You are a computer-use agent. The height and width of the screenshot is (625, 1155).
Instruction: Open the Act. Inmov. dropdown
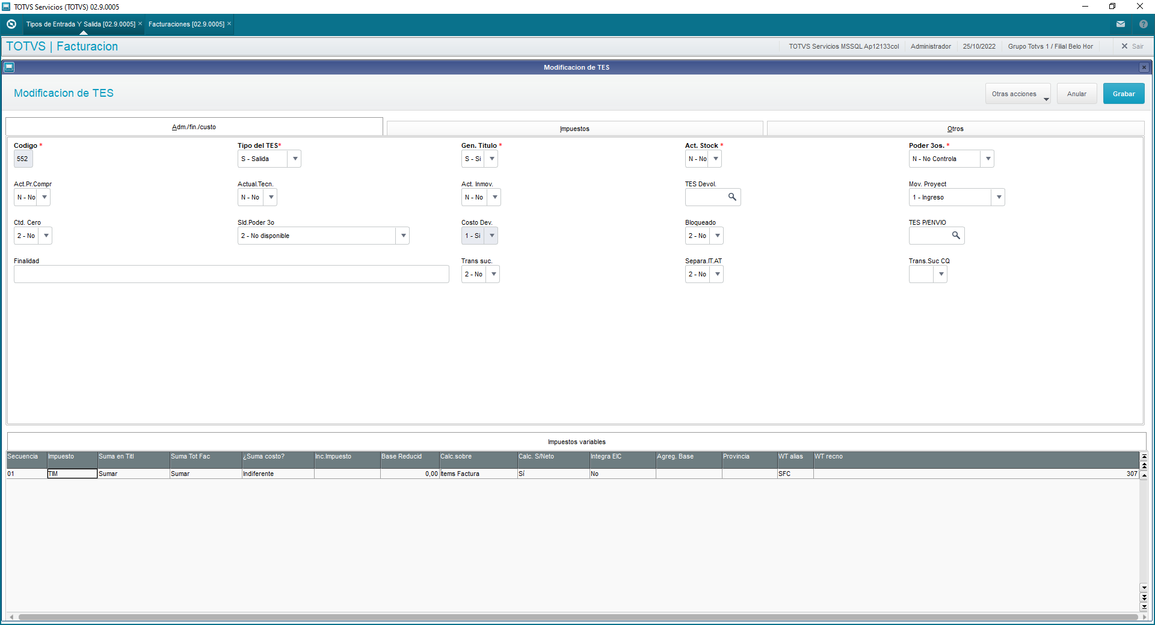495,197
